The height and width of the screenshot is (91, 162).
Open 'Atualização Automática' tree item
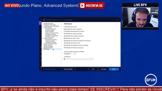(51, 42)
